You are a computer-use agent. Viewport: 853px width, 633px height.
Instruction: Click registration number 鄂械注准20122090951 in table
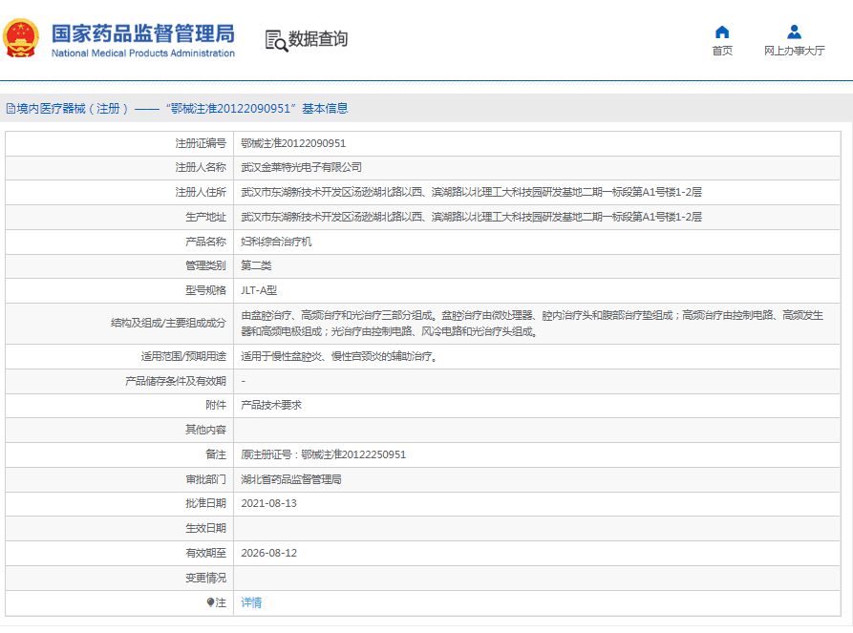[293, 143]
